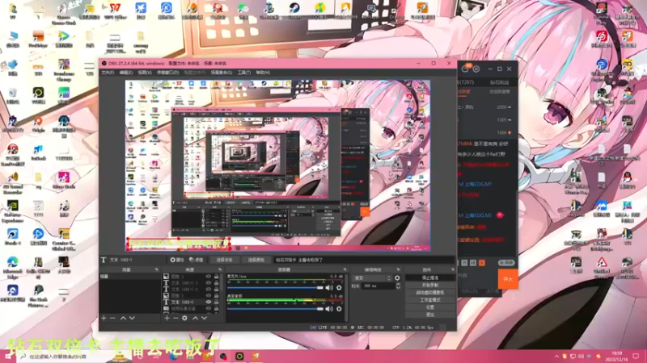Open 停靠窗口(D) menu in OBS

[x=167, y=73]
